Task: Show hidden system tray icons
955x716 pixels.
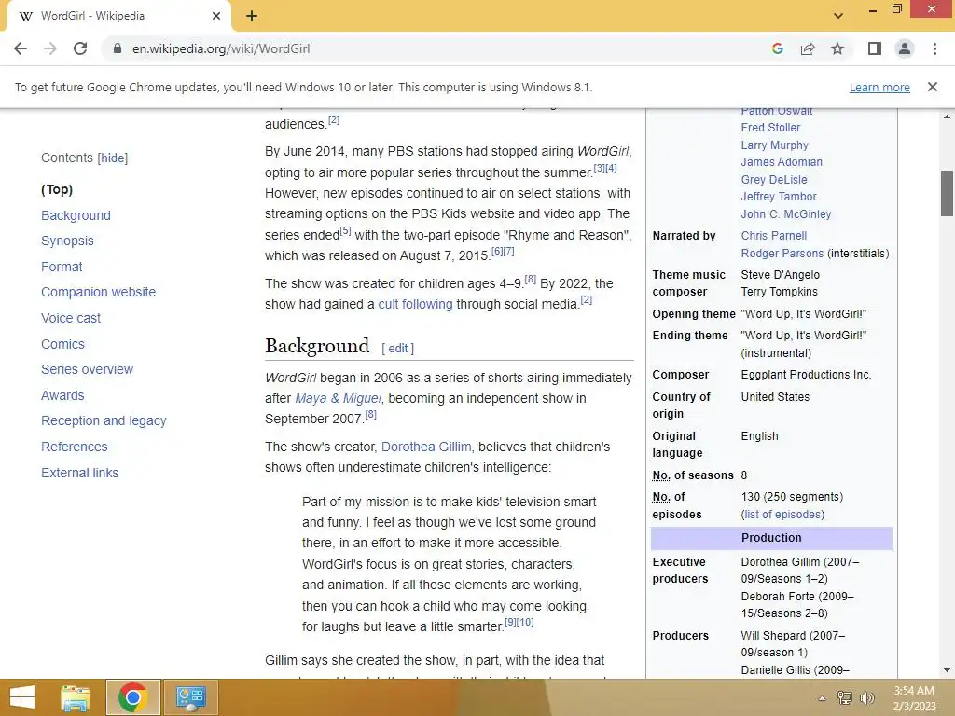Action: click(x=822, y=698)
